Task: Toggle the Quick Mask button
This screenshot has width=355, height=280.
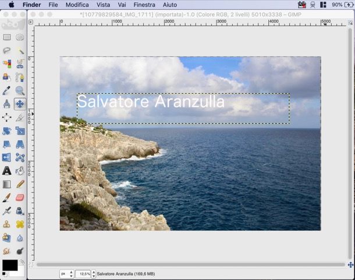Action: coord(31,265)
